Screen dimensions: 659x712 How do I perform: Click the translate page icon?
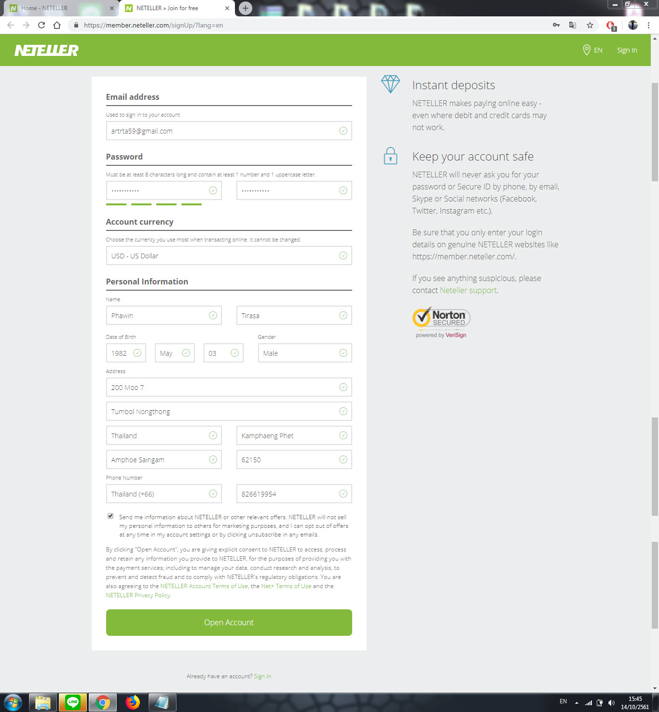(x=573, y=25)
